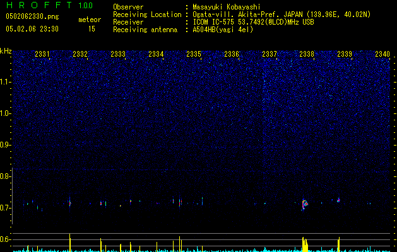Viewport: 397px width, 252px height.
Task: Select the ICOM IC-575 receiver description
Action: (253, 22)
